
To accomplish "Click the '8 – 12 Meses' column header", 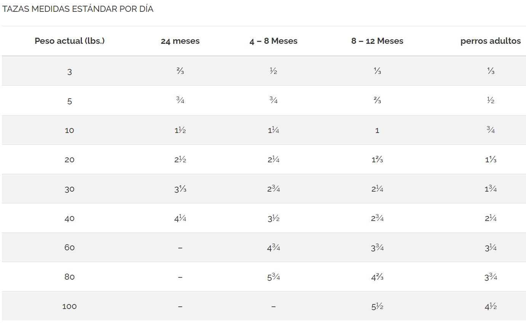I will click(377, 41).
